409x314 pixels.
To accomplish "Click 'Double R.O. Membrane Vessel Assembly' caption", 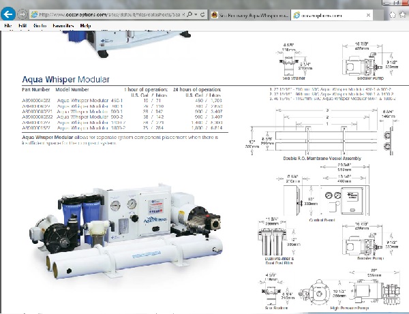I will pyautogui.click(x=322, y=158).
